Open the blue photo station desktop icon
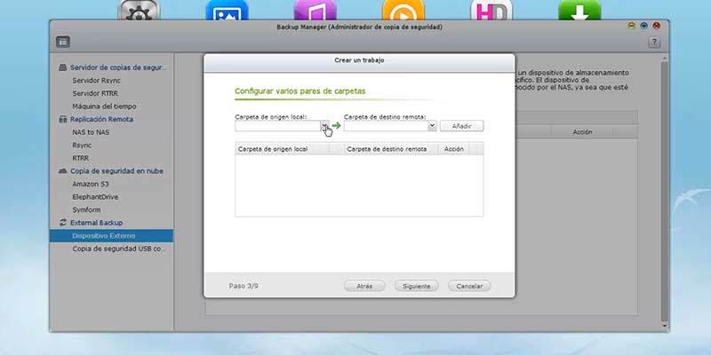This screenshot has height=355, width=711. (227, 10)
